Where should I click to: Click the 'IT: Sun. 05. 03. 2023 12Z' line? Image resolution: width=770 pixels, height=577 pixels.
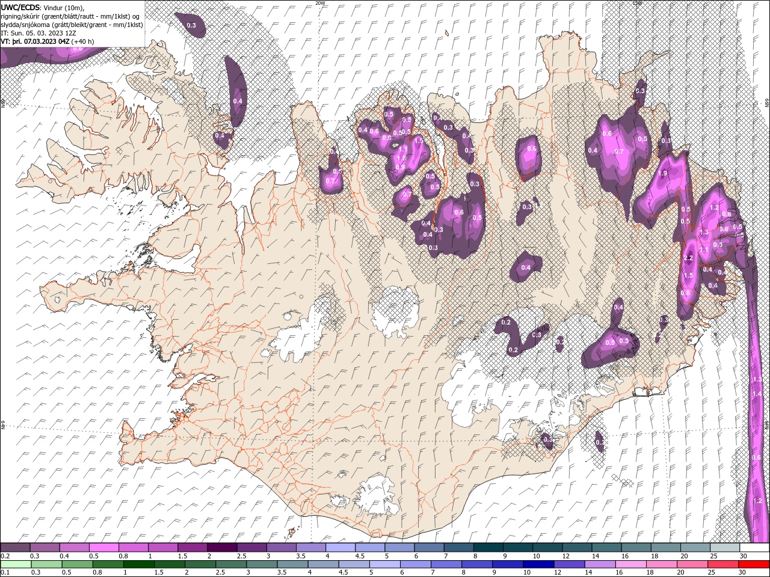tap(37, 33)
